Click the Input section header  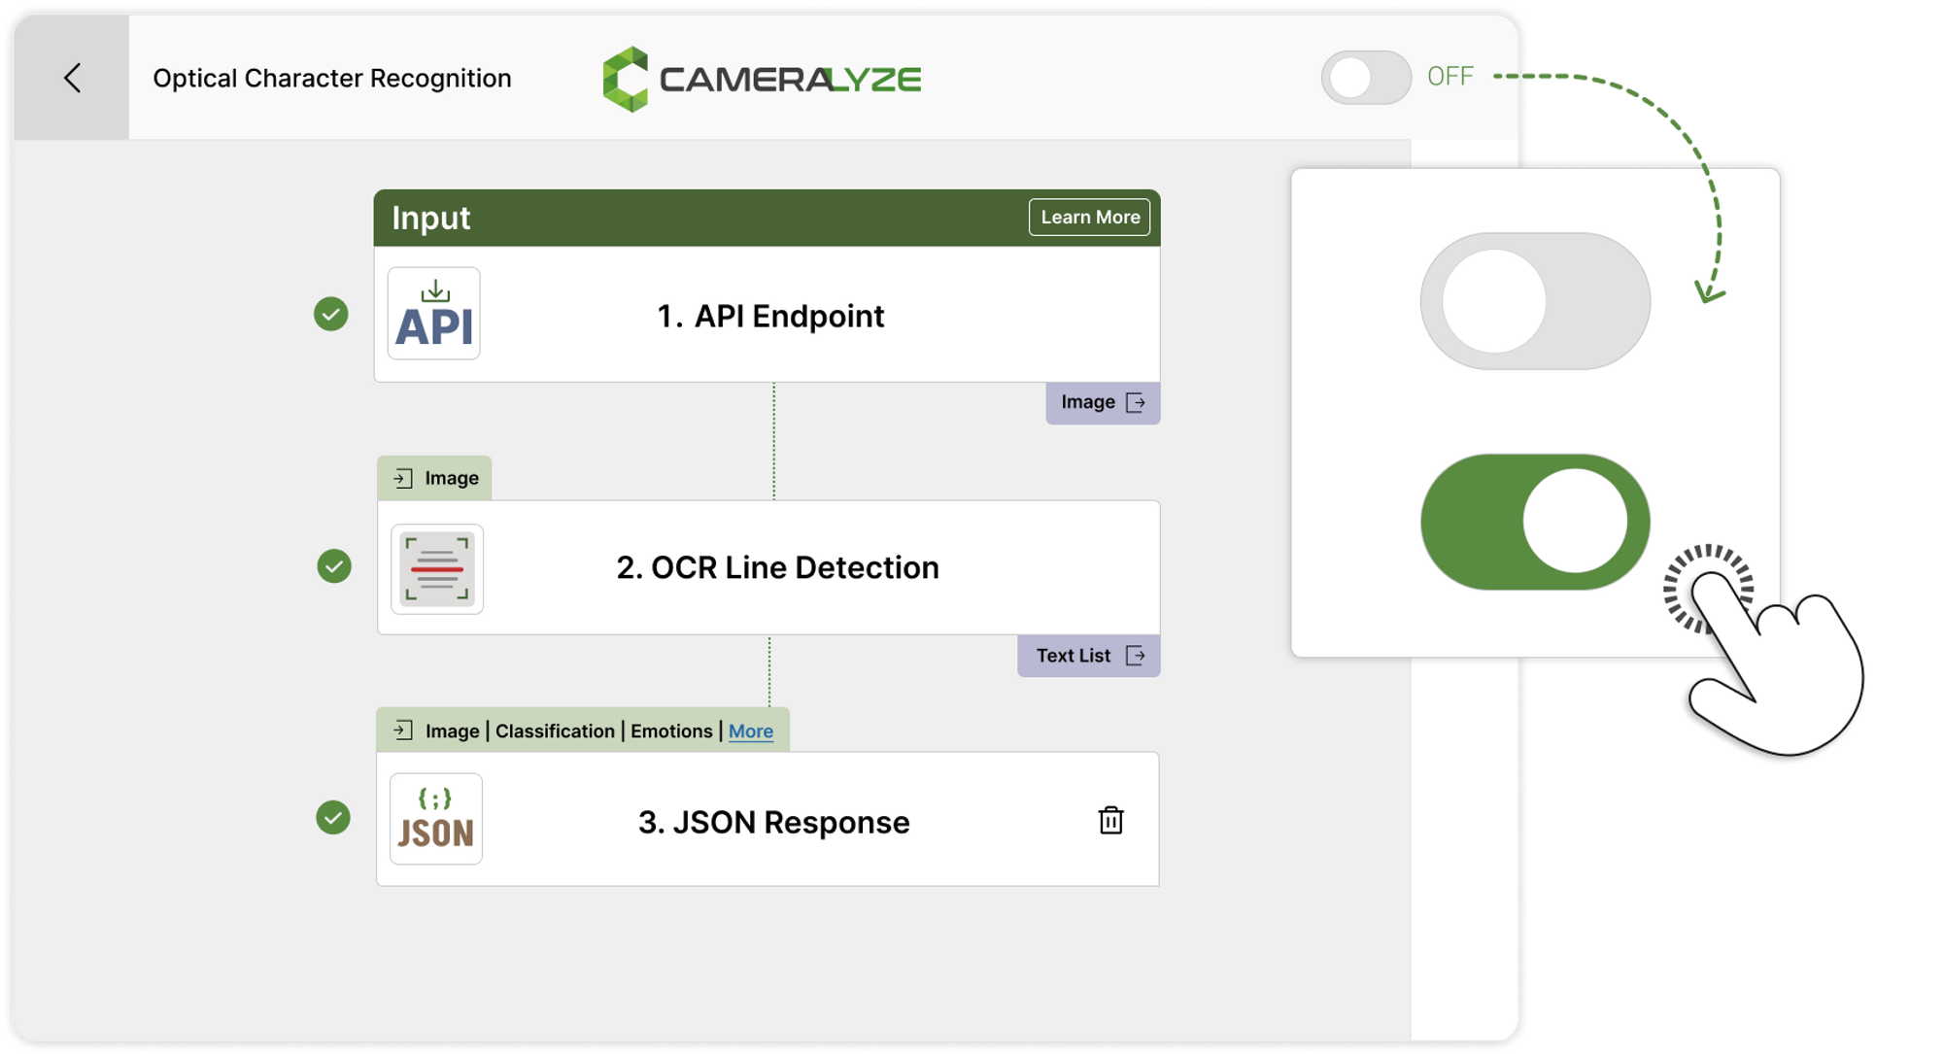pos(430,218)
